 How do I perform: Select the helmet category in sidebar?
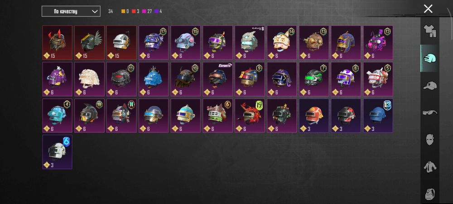coord(429,58)
